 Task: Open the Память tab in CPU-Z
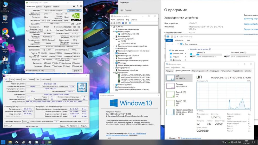[18, 80]
